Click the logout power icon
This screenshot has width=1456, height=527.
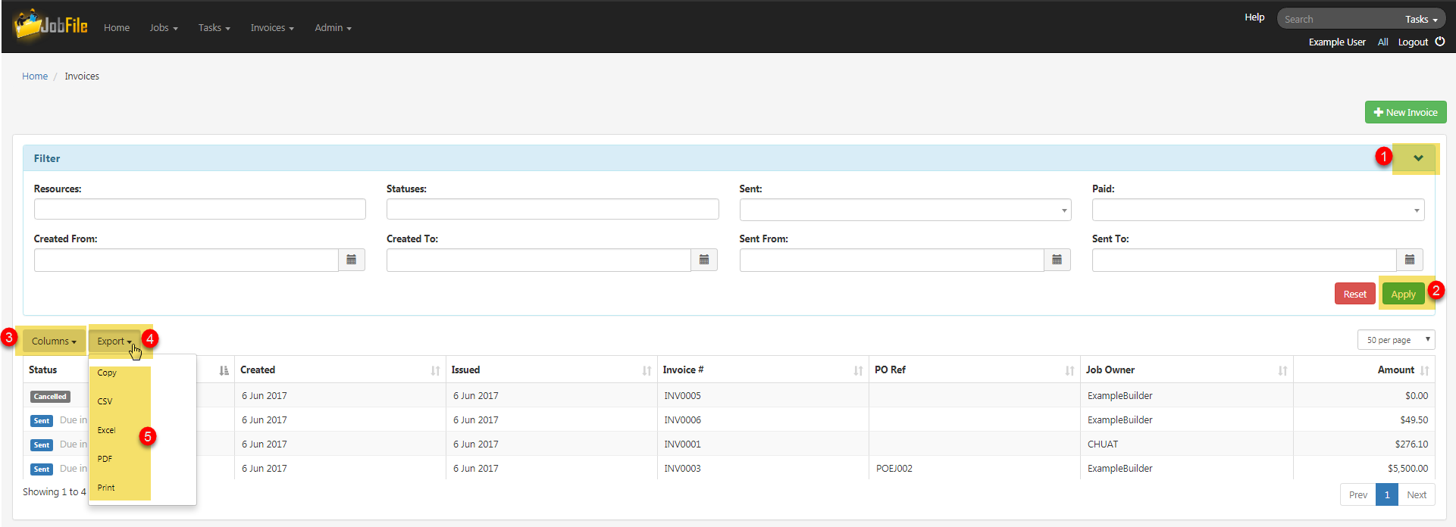pyautogui.click(x=1440, y=42)
